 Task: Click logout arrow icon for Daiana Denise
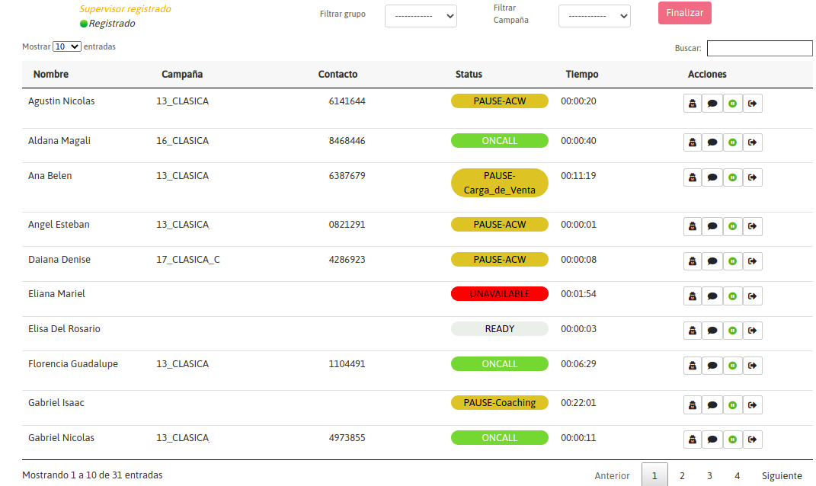pyautogui.click(x=753, y=261)
